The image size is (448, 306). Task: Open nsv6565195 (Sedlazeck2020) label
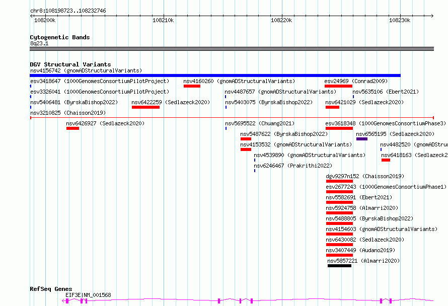[395, 134]
